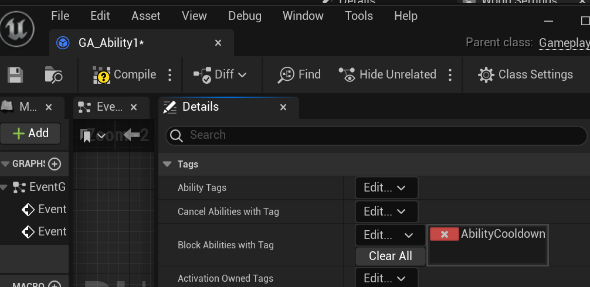Click the Clear All button
The width and height of the screenshot is (590, 287).
[x=390, y=256]
